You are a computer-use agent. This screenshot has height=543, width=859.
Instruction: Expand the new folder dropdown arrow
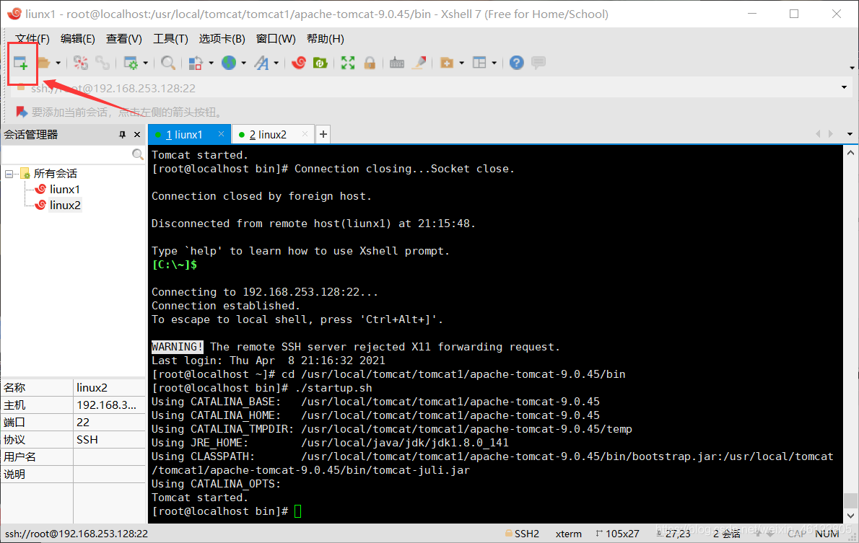tap(461, 63)
